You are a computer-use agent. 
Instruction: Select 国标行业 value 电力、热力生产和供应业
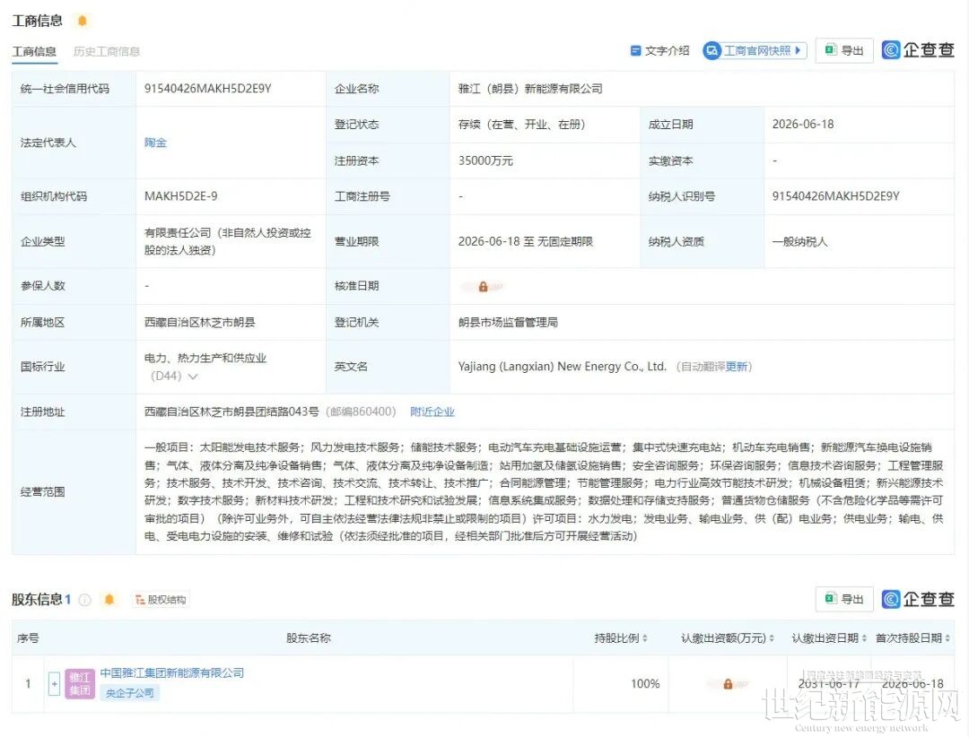point(205,358)
